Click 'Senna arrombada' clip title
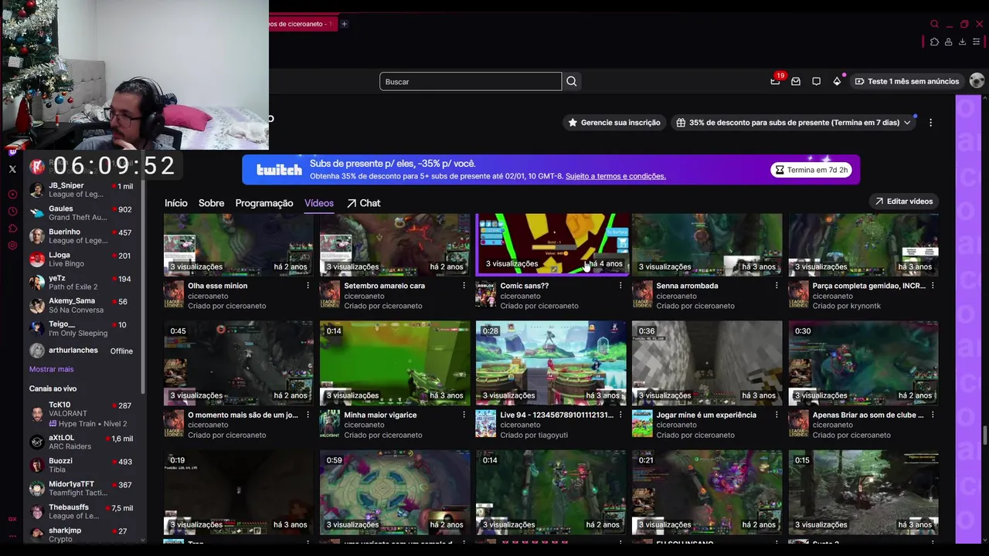The height and width of the screenshot is (556, 989). [687, 286]
